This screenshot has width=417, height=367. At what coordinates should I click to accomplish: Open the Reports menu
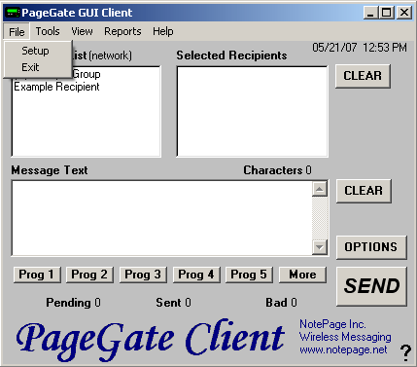pyautogui.click(x=122, y=31)
